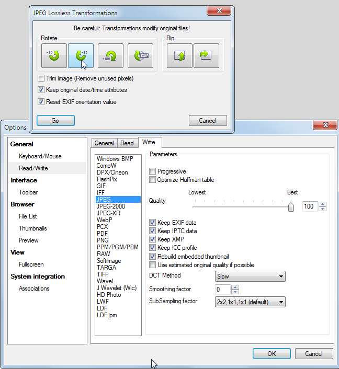Screen dimensions: 339x369
Task: Open DCT Method dropdown
Action: (x=250, y=276)
